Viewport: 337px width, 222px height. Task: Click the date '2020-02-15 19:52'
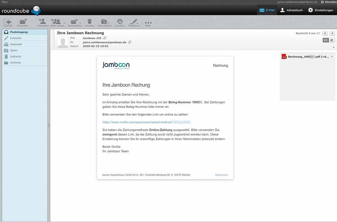pos(95,46)
